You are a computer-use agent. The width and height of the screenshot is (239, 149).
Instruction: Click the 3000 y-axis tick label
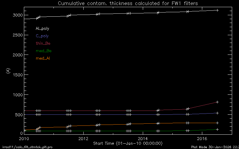pos(16,15)
